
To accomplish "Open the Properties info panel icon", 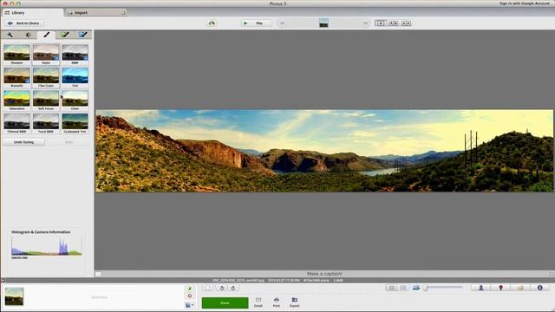I will (539, 288).
